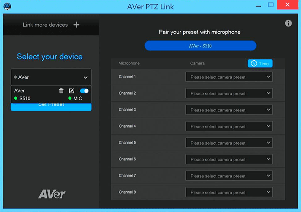Open the Channel 4 camera preset dropdown

(229, 126)
